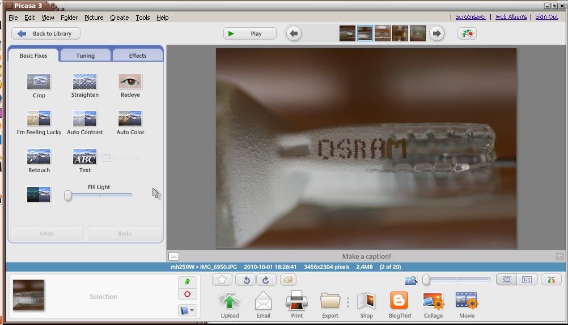The image size is (568, 325).
Task: Open the Tools menu
Action: (x=143, y=18)
